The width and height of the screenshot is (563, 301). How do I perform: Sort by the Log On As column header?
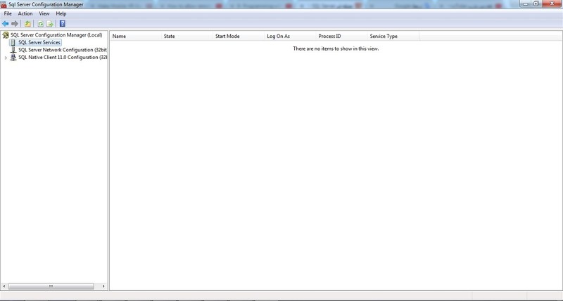click(x=290, y=37)
